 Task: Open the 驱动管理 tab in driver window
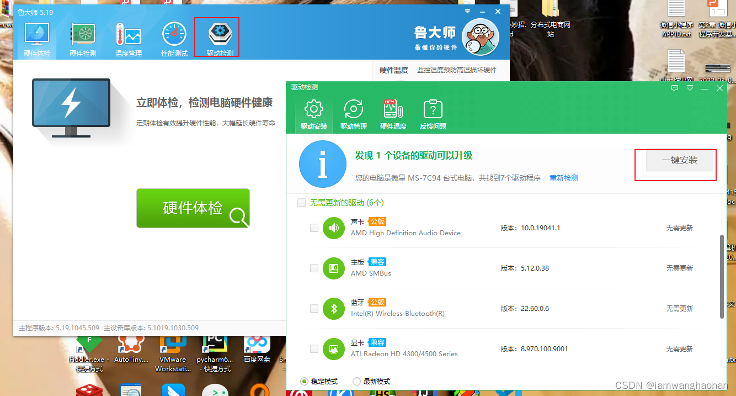354,114
